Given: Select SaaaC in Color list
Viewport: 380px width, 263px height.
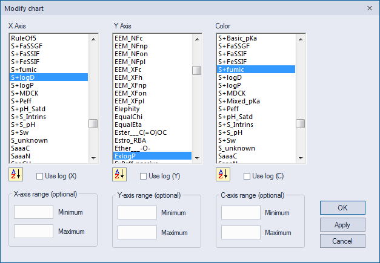Looking at the screenshot, I should click(256, 156).
